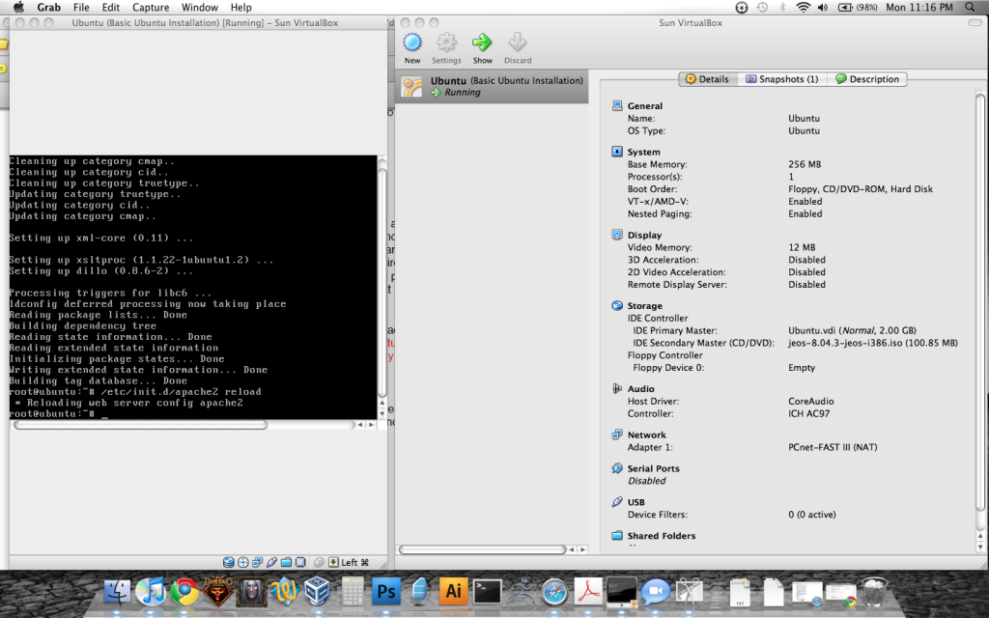Click the Serial Ports section icon
This screenshot has height=618, width=989.
617,468
